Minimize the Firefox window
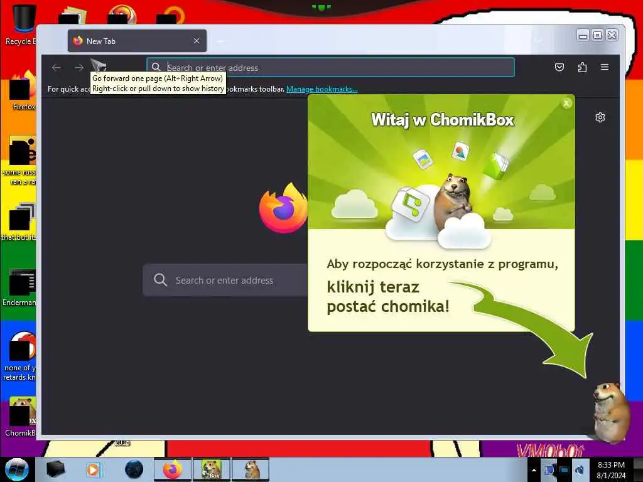This screenshot has height=482, width=643. pyautogui.click(x=583, y=36)
